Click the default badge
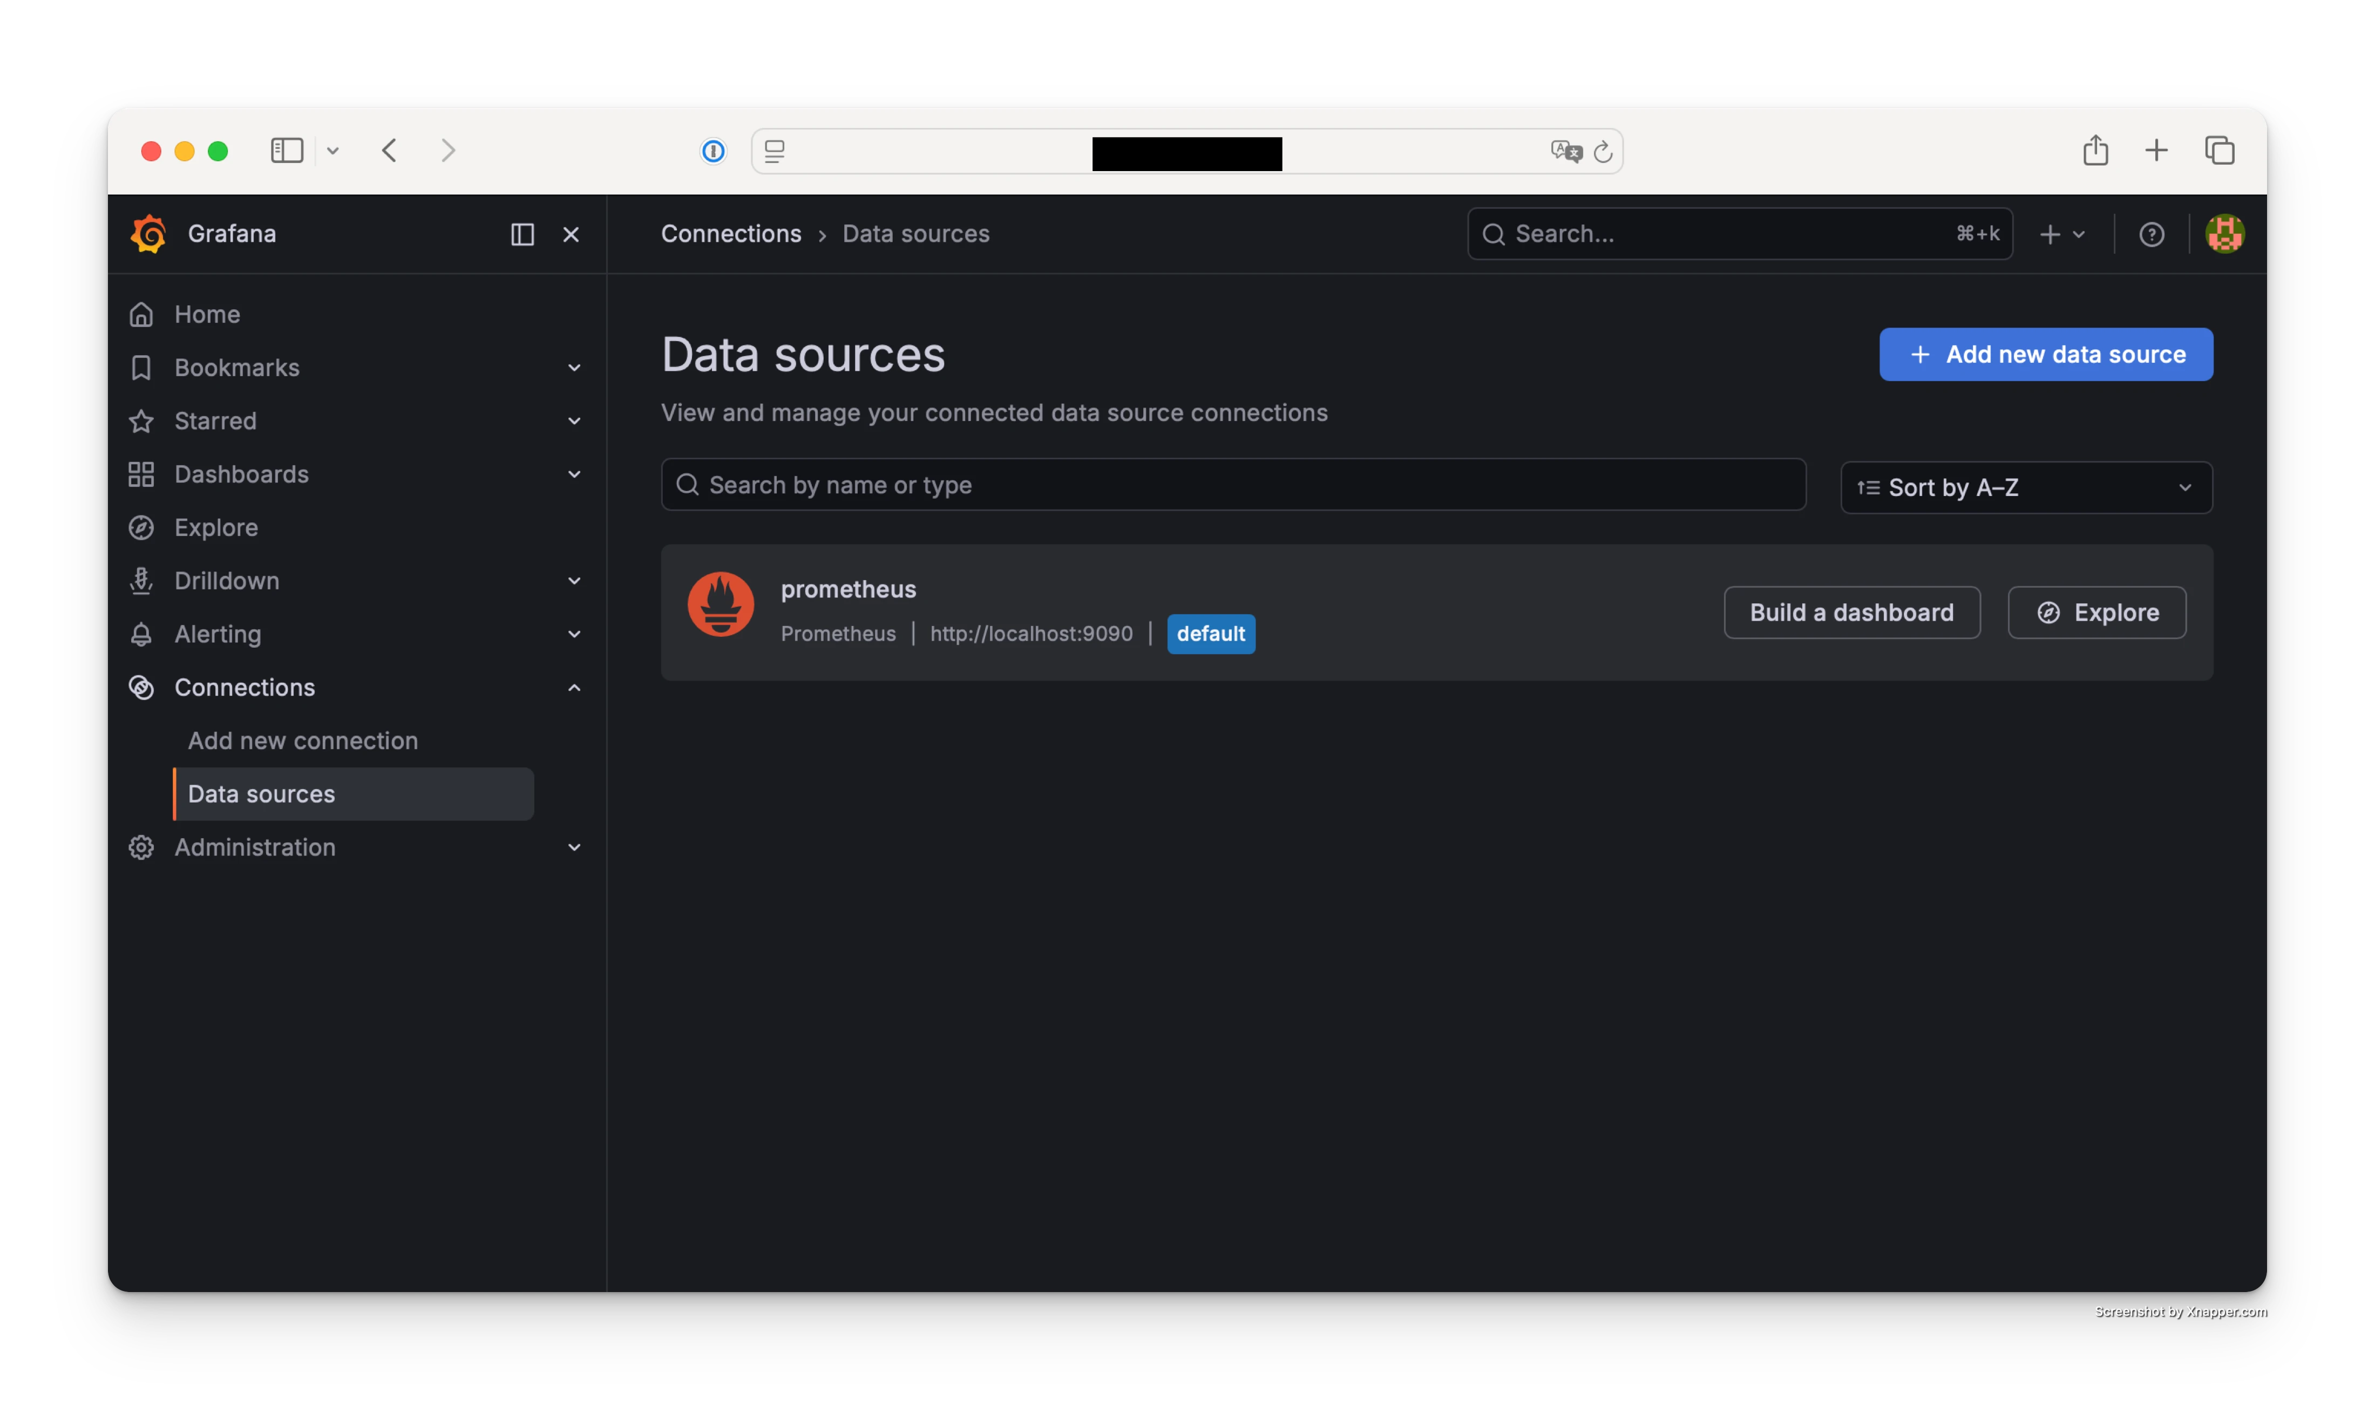The image size is (2375, 1427). [x=1211, y=634]
